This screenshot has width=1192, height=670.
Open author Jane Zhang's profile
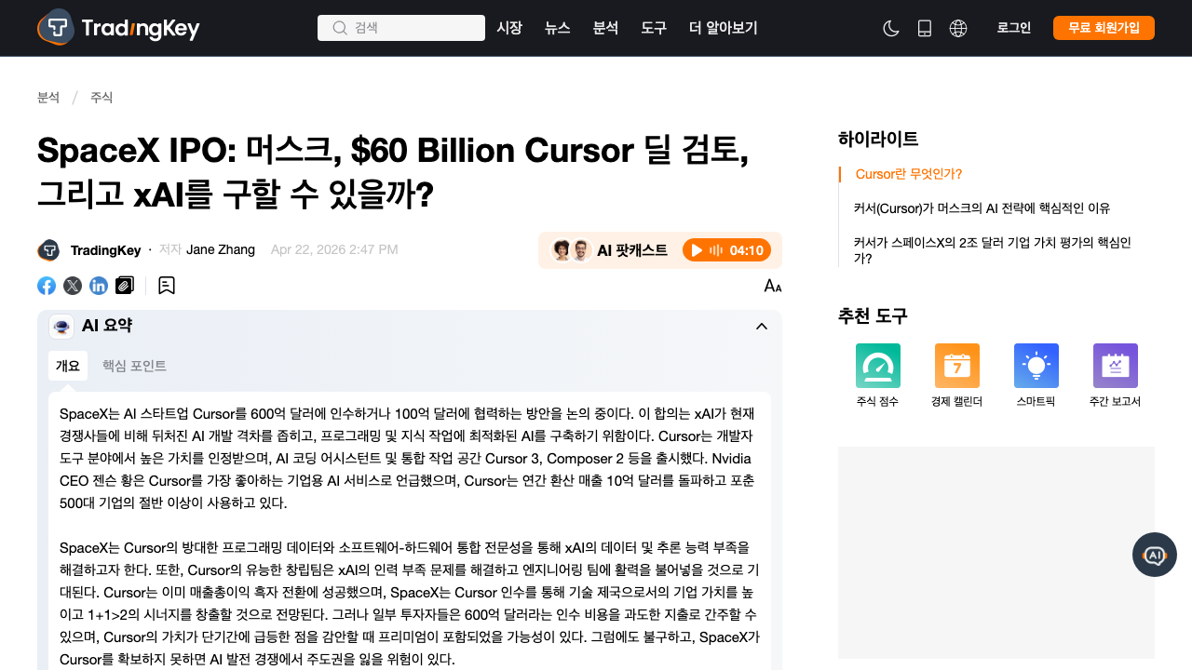tap(221, 249)
